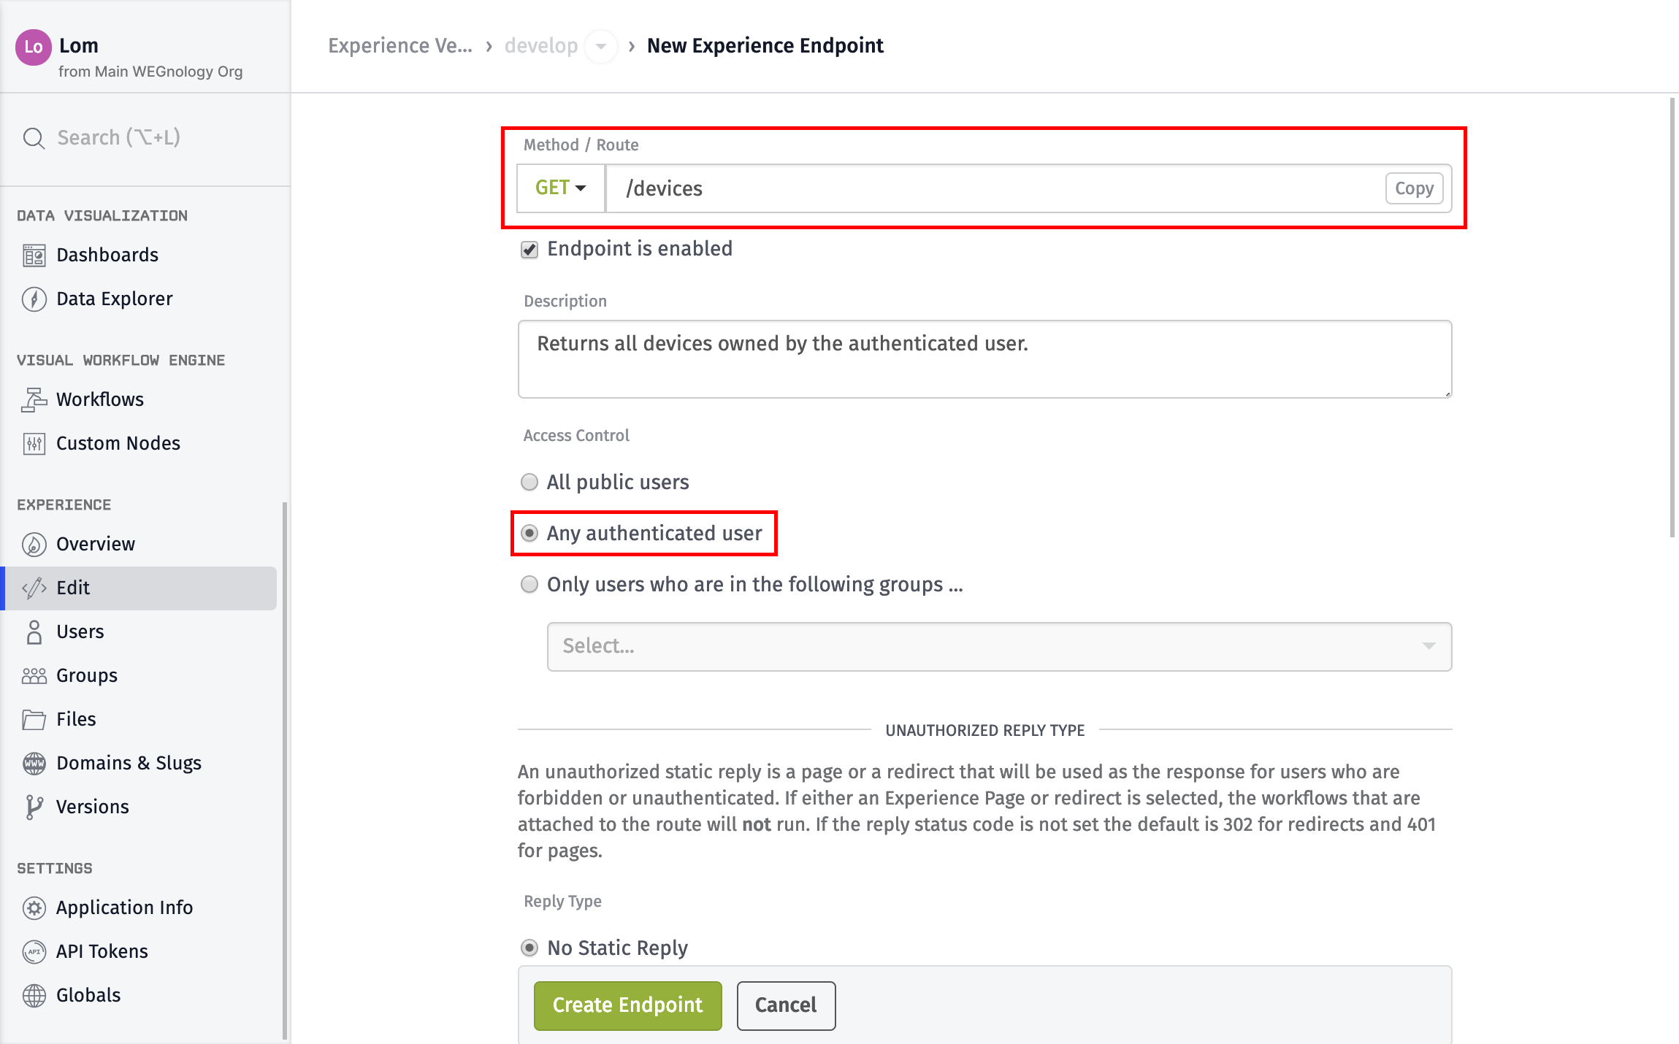Click the Description text area

pos(984,359)
